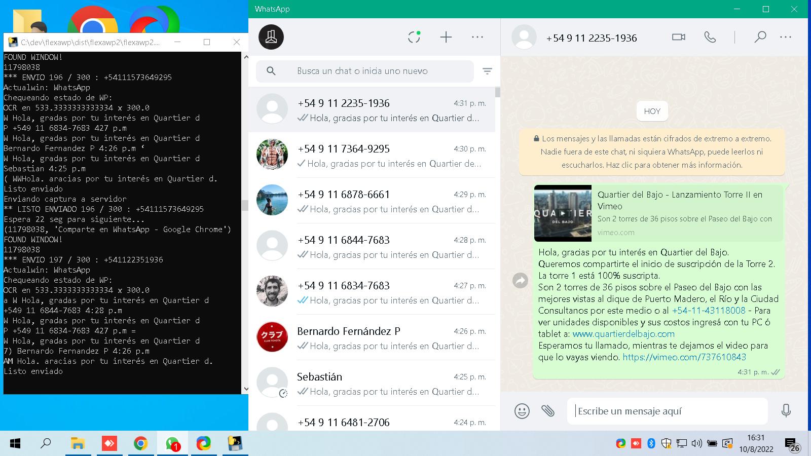This screenshot has height=456, width=811.
Task: Click the chat filter icon beside search
Action: pyautogui.click(x=487, y=71)
